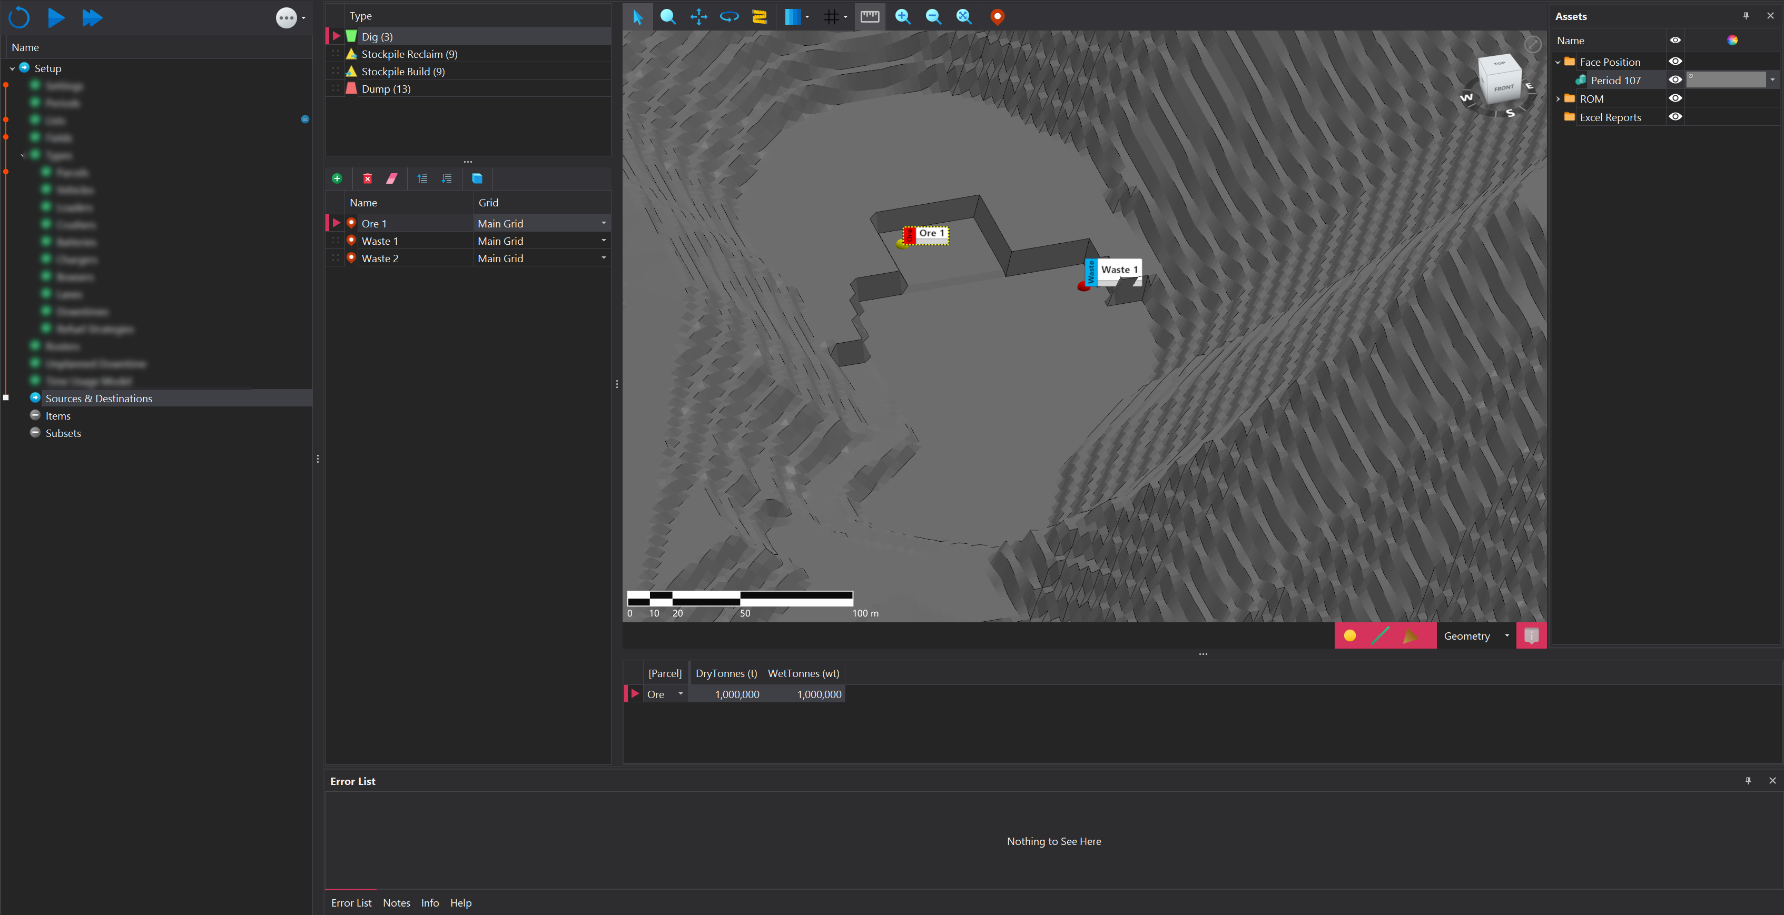The width and height of the screenshot is (1784, 915).
Task: Click the red delete trash icon
Action: [x=368, y=178]
